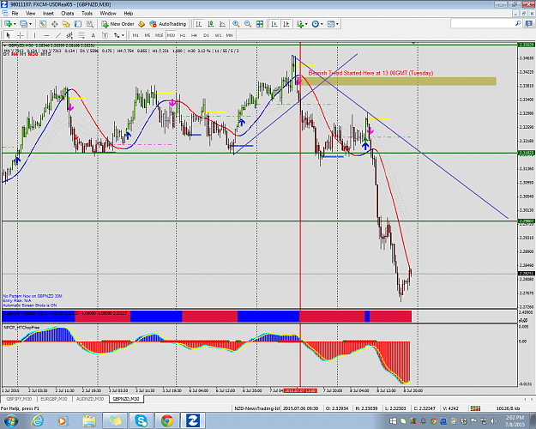Open the indicators list dropdown
Image resolution: width=536 pixels, height=429 pixels.
point(306,24)
